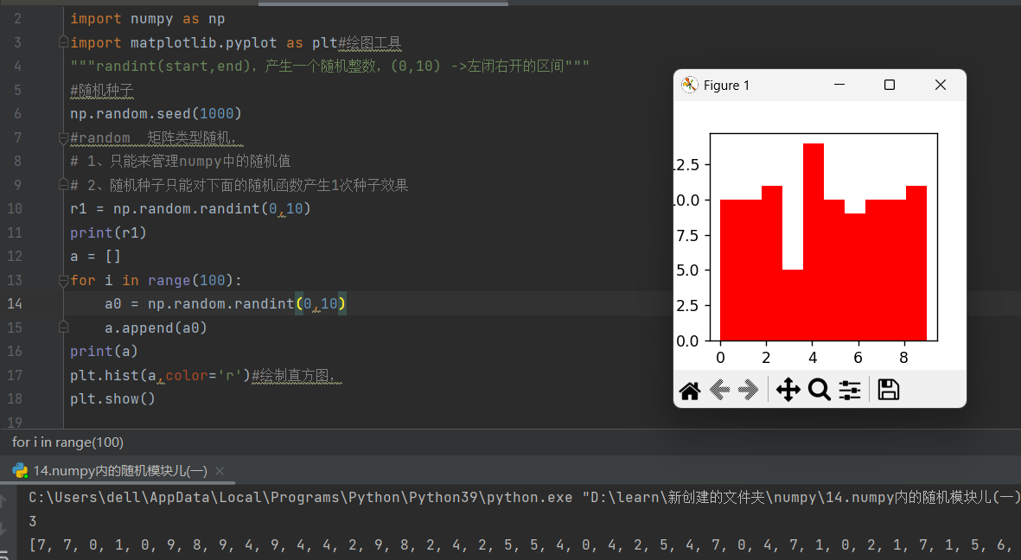Click line number 14 in the gutter
The image size is (1021, 560).
pos(15,304)
